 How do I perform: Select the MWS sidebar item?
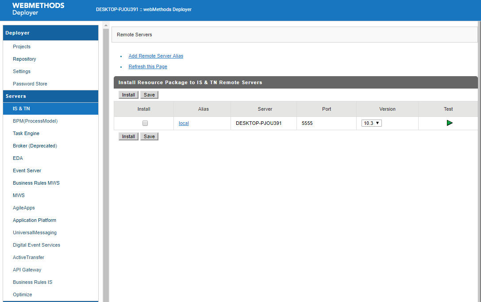pyautogui.click(x=19, y=195)
